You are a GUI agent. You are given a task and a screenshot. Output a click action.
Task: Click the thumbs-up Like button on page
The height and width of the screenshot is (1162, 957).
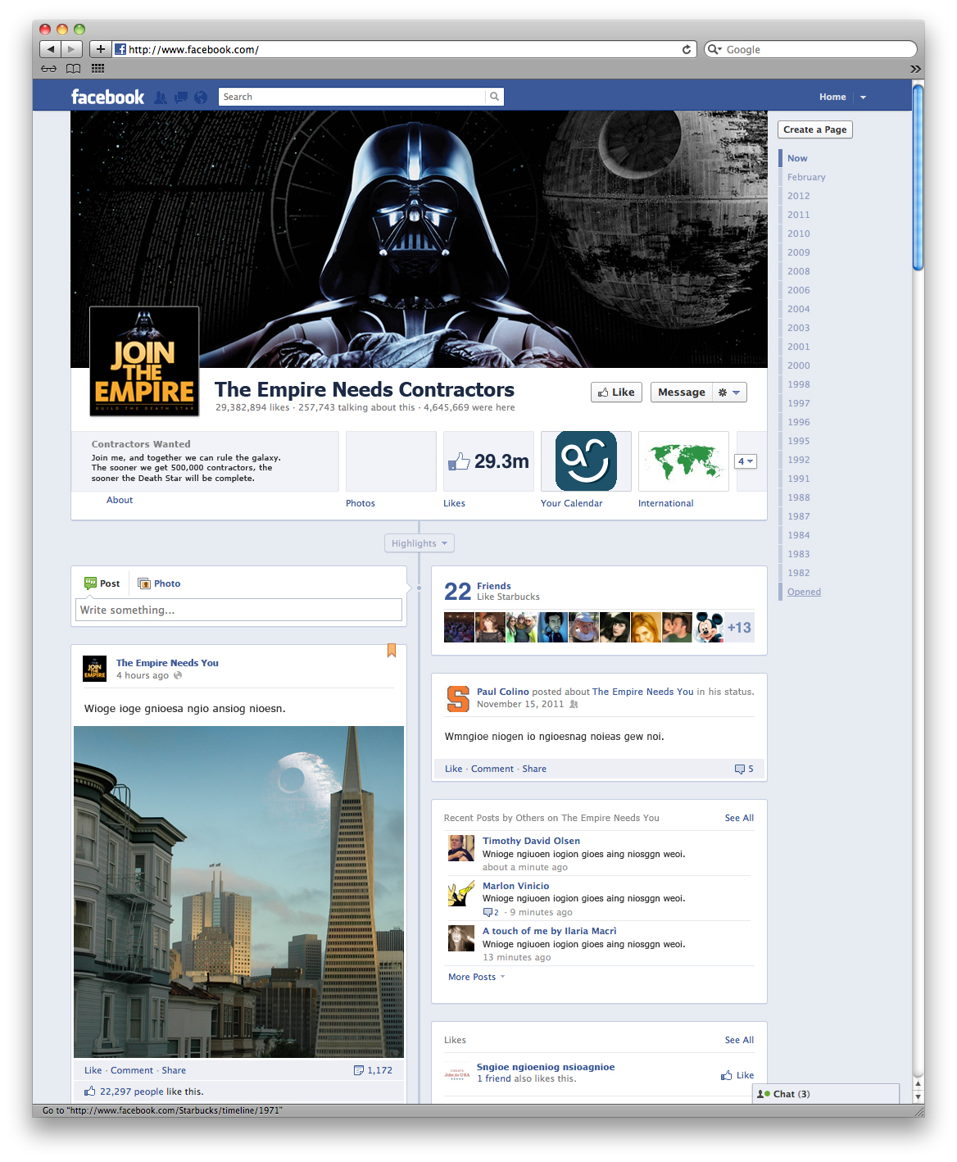616,393
